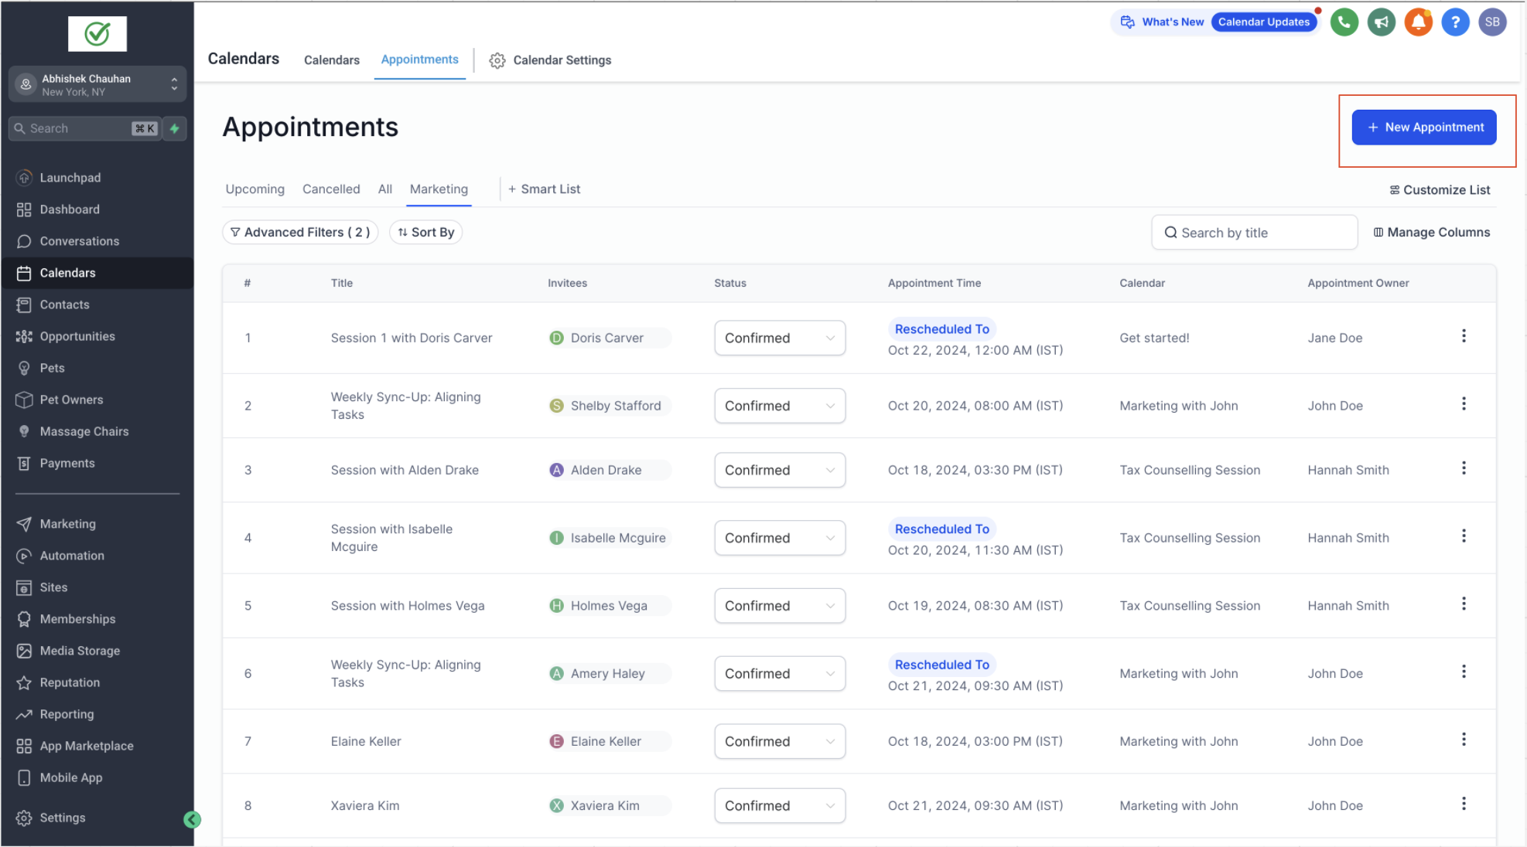
Task: Click the lightning bolt quick actions icon
Action: (x=175, y=128)
